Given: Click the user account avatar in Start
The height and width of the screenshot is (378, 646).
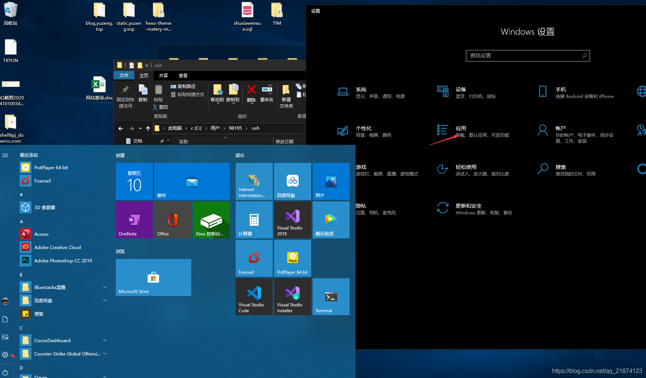Looking at the screenshot, I should click(x=5, y=302).
